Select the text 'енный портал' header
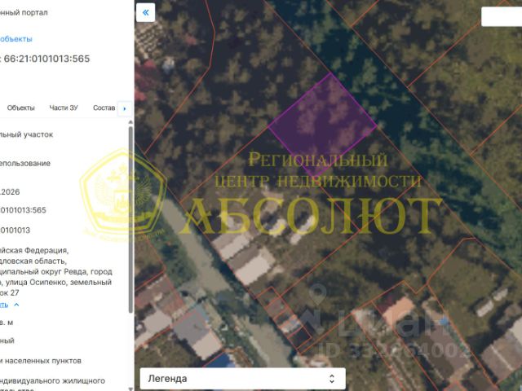 pyautogui.click(x=24, y=13)
